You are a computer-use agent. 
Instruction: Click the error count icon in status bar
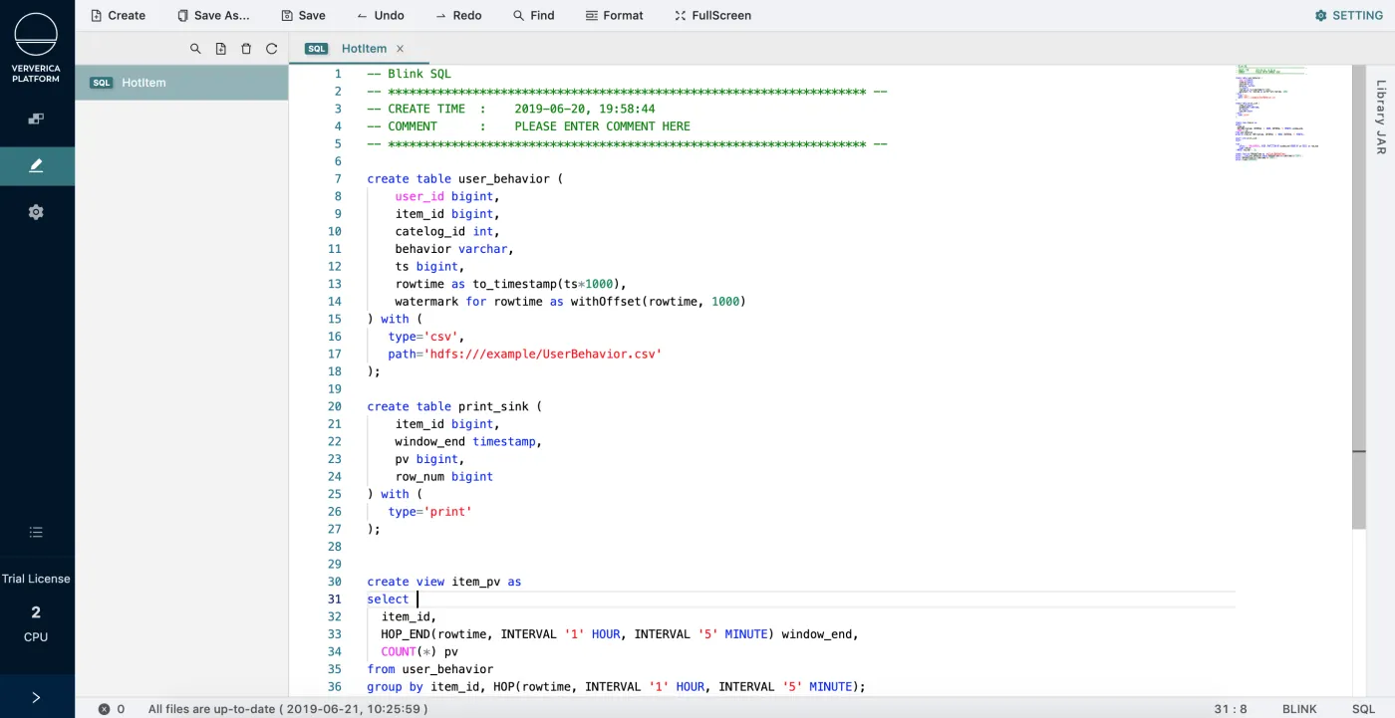click(x=104, y=709)
